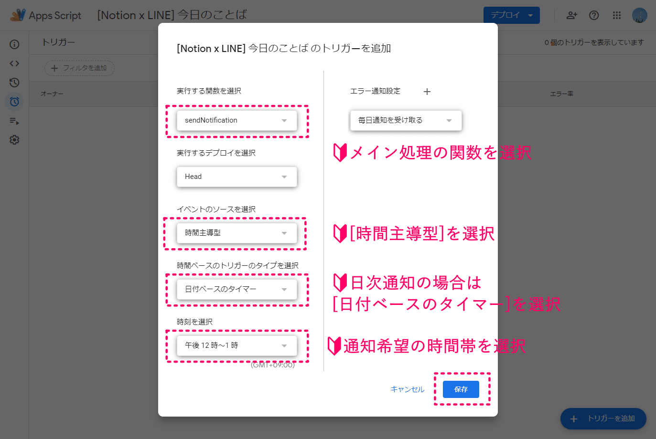
Task: Click the 実行する関数を選択 label
Action: 209,91
